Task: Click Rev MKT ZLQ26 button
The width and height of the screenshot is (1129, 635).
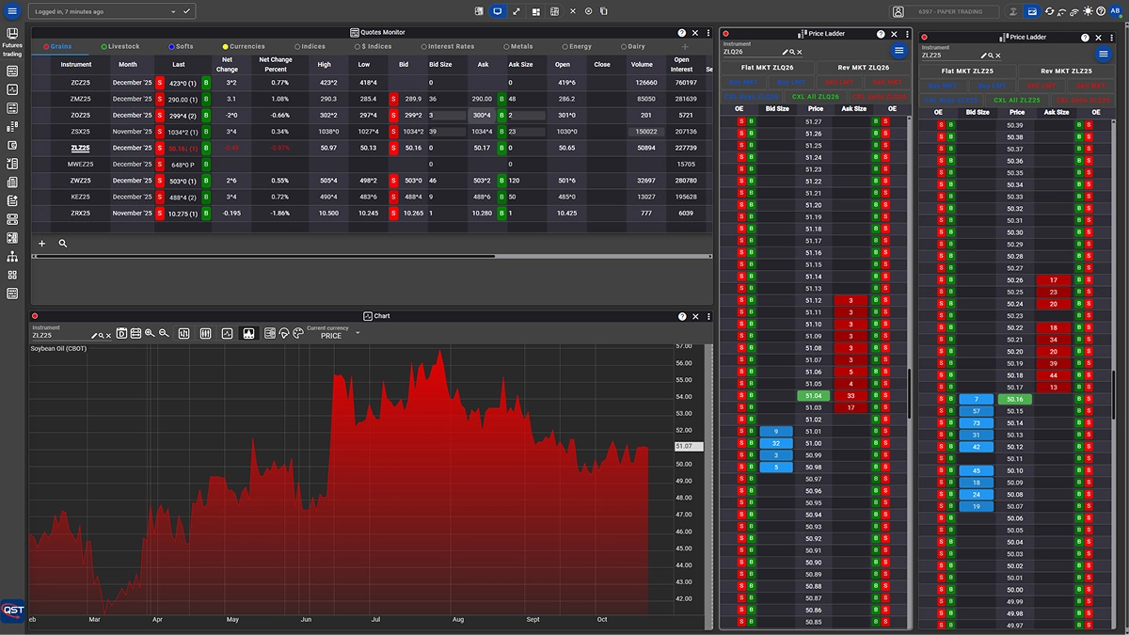Action: coord(863,68)
